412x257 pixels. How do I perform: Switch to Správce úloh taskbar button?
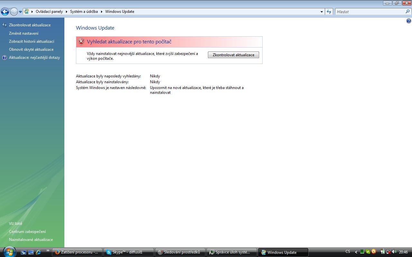232,252
